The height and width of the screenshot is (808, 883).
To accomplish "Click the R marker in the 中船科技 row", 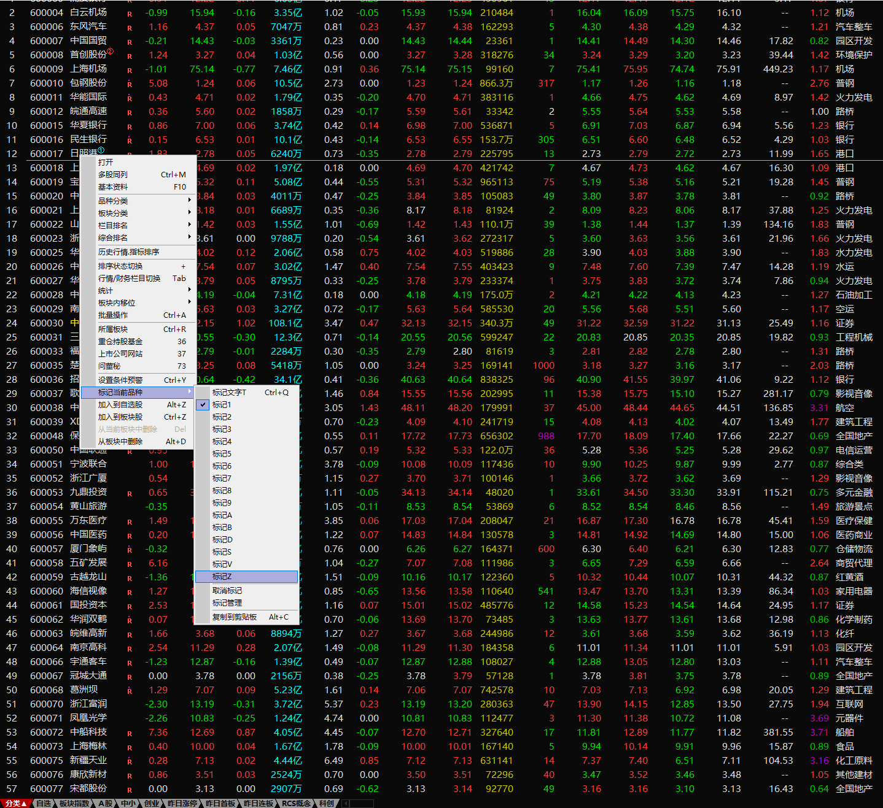I will point(130,734).
